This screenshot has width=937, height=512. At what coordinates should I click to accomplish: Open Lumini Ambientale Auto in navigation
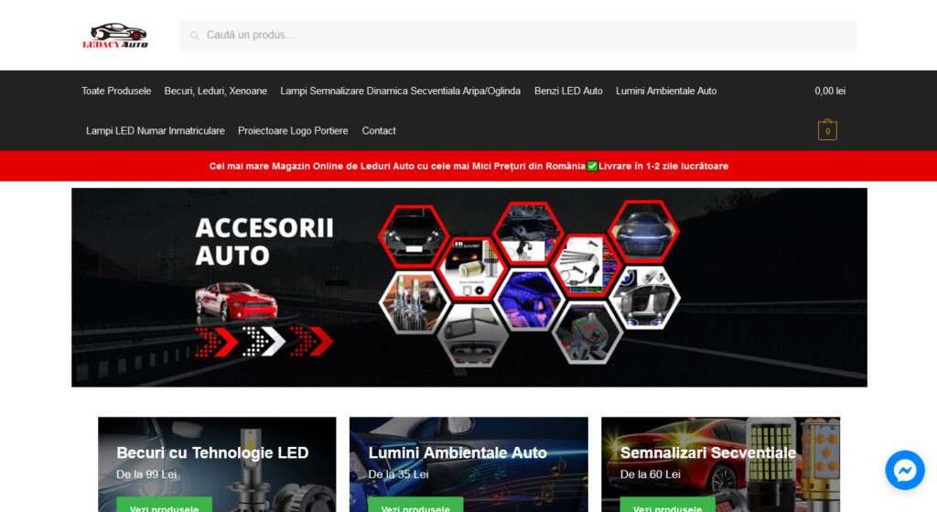point(666,91)
